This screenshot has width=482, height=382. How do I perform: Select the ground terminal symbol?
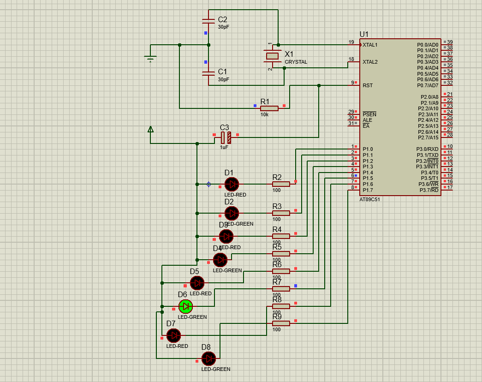tap(150, 59)
